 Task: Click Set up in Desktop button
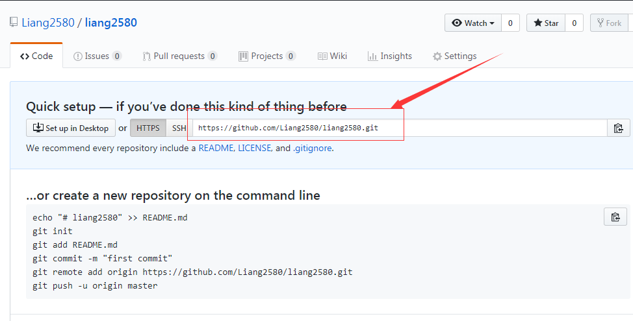(71, 128)
